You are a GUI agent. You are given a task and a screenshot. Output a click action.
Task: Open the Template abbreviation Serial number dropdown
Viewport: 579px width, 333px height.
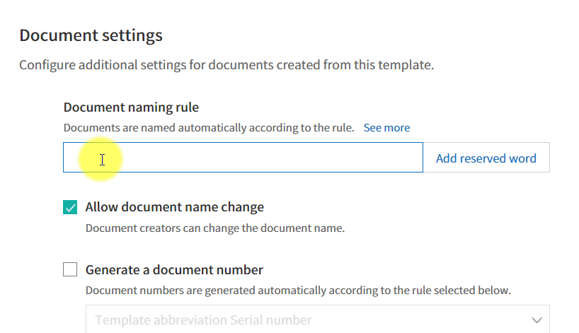pos(318,320)
